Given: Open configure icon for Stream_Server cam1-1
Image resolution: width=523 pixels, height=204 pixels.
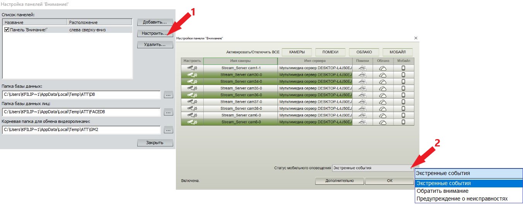Looking at the screenshot, I should pyautogui.click(x=192, y=68).
